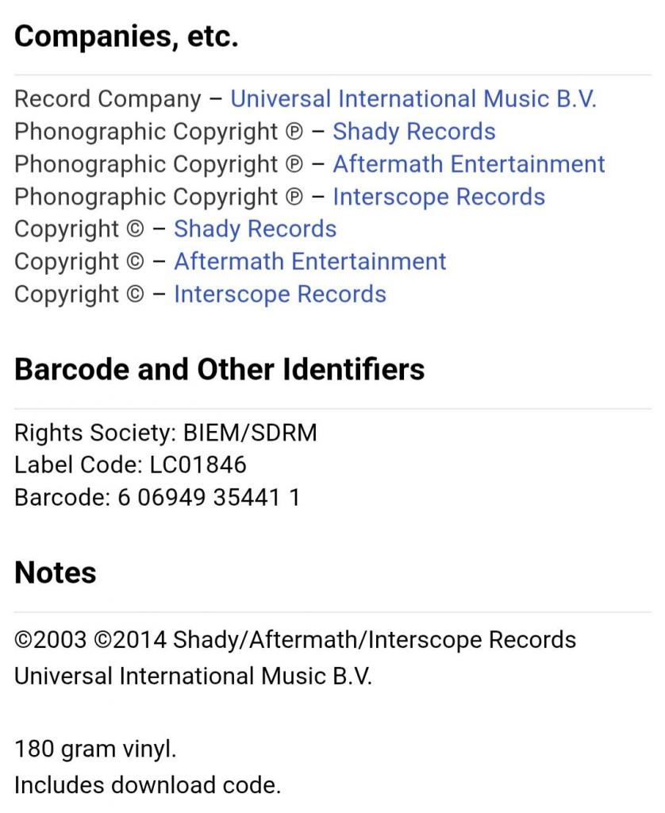Viewport: 665px width, 813px height.
Task: Click the 180 gram vinyl note
Action: [x=95, y=749]
